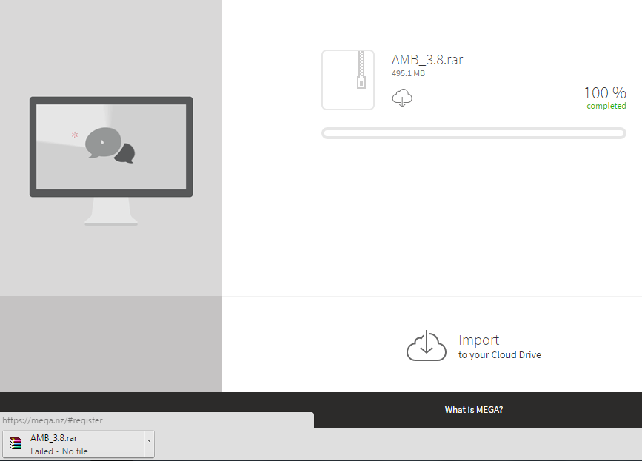Open the "What is MEGA?" link

click(473, 409)
